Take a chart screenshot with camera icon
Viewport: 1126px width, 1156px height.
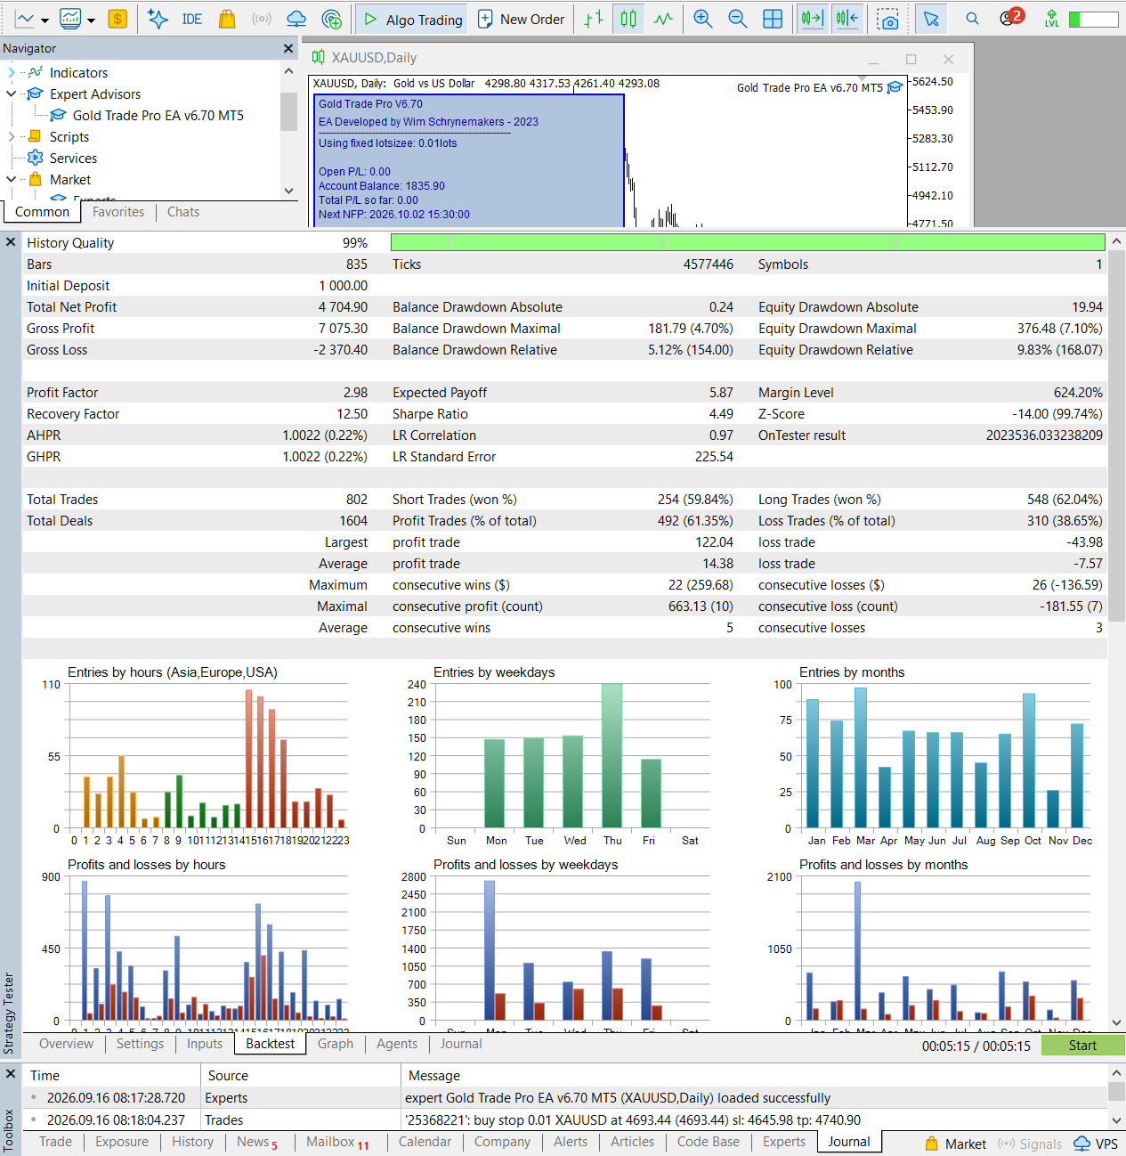(x=887, y=19)
